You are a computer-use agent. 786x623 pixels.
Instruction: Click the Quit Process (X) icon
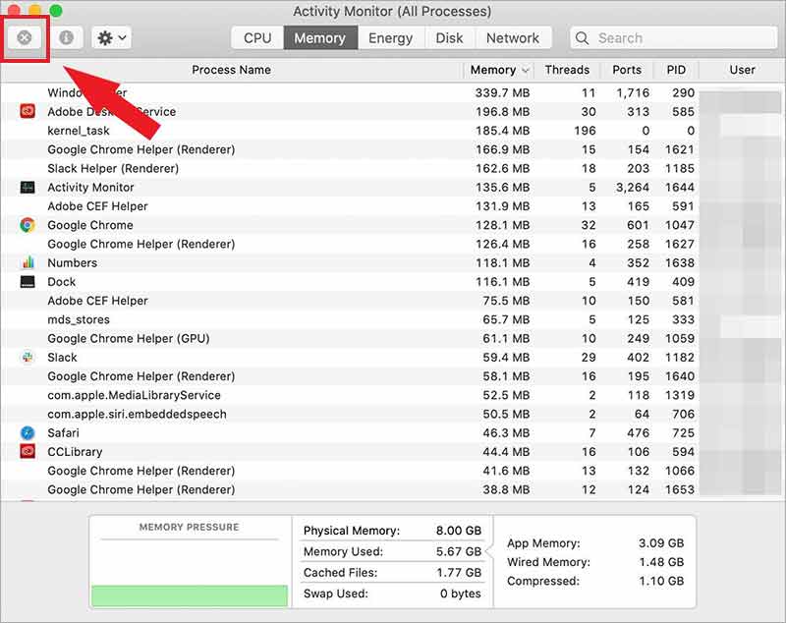[24, 37]
